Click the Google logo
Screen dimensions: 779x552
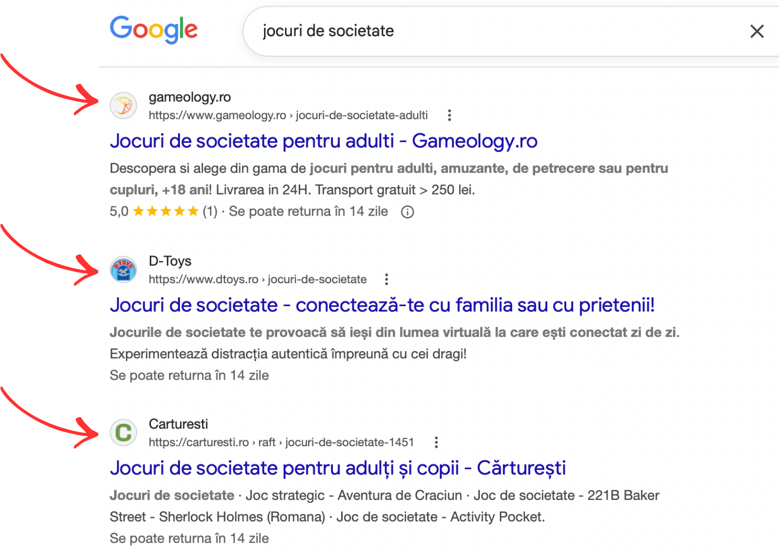(x=153, y=29)
